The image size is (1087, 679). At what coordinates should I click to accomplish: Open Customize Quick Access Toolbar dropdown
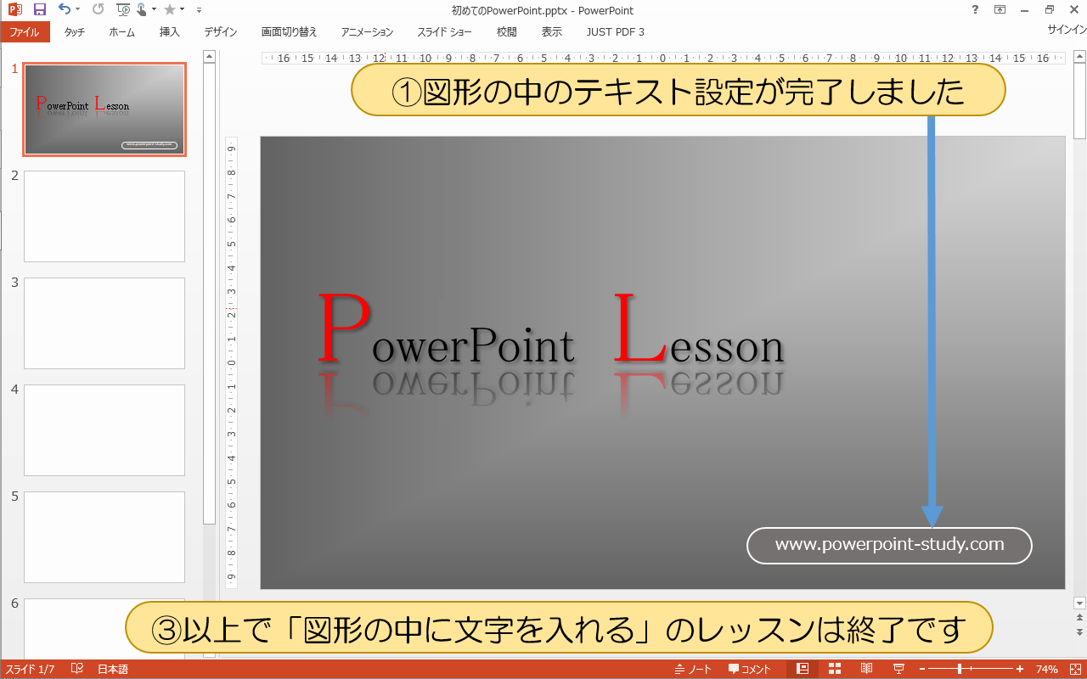(x=199, y=10)
